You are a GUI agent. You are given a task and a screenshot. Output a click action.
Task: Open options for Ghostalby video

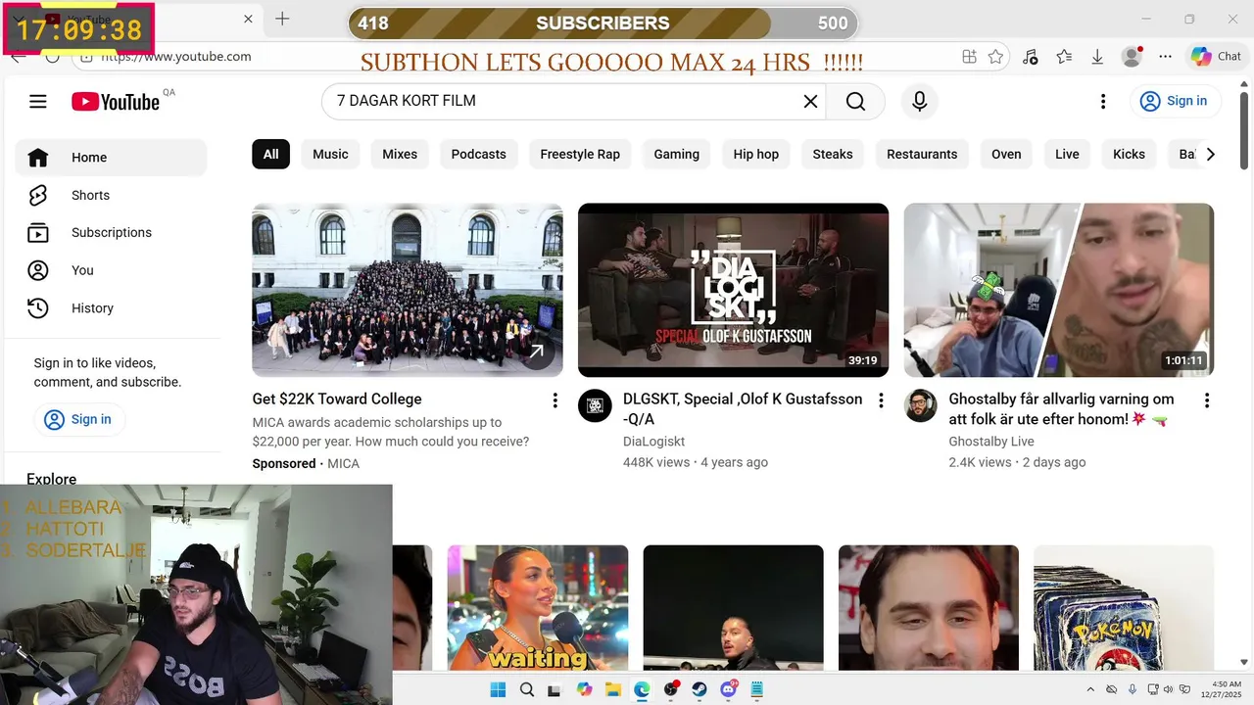pos(1207,400)
